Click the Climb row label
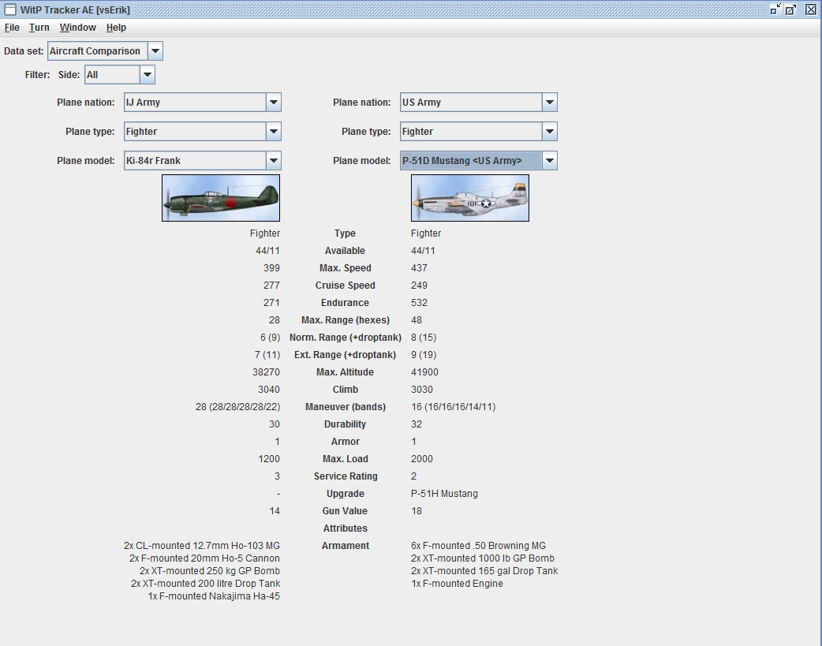 345,390
